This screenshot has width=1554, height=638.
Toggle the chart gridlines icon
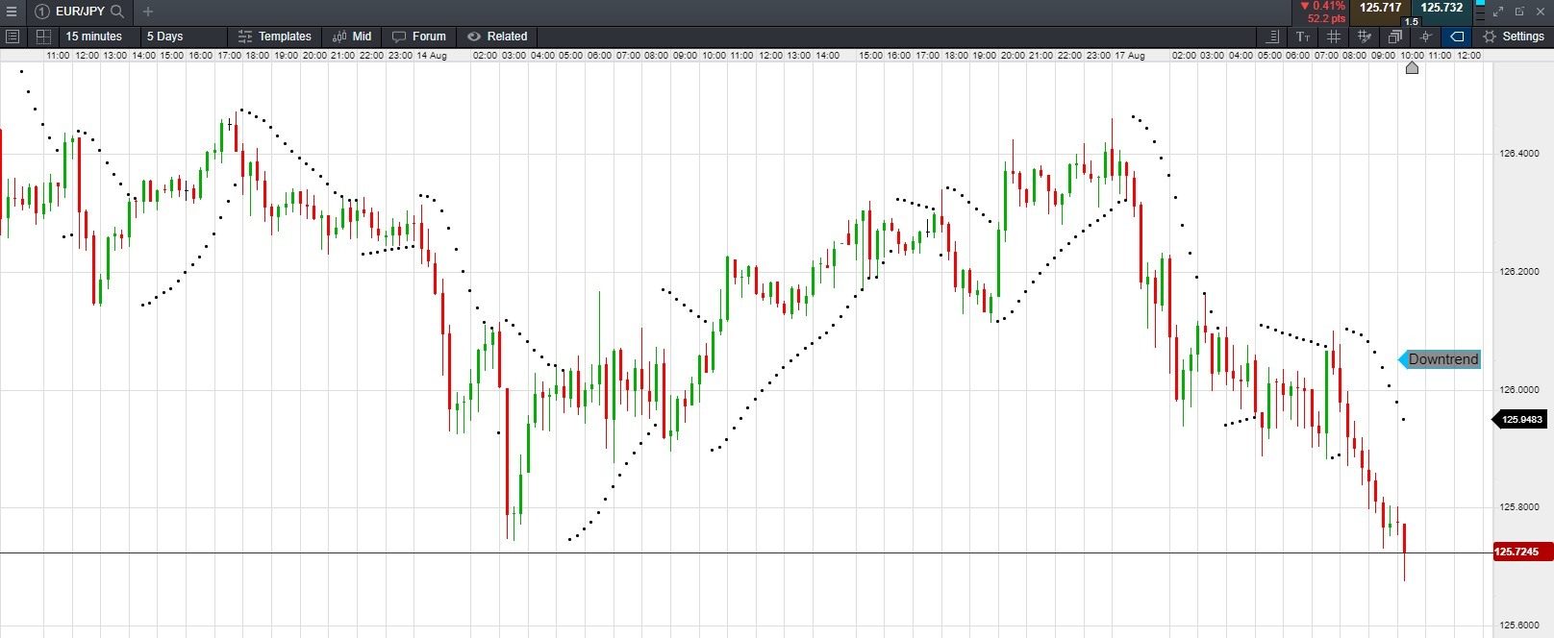point(1334,37)
